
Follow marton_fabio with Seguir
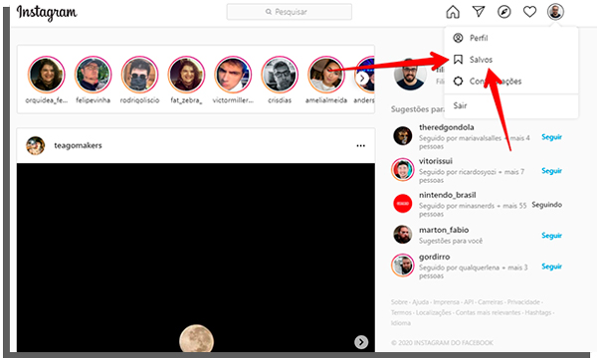tap(551, 236)
